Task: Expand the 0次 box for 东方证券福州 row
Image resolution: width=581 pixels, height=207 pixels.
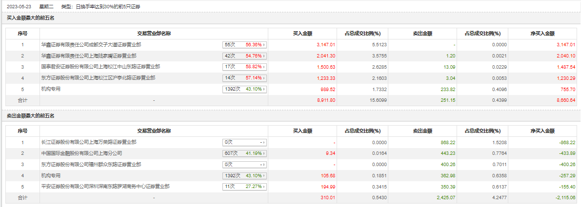Action: tap(245, 165)
